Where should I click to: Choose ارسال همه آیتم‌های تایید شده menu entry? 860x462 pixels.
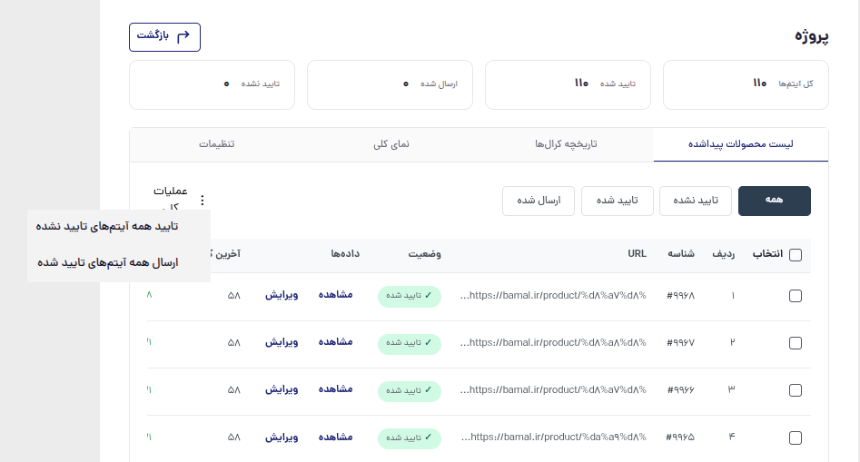(108, 262)
